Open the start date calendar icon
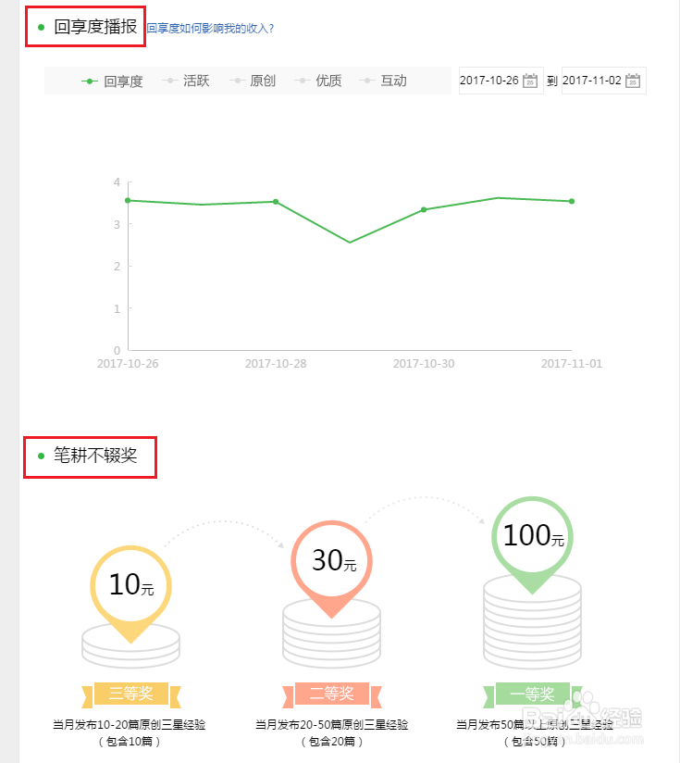The height and width of the screenshot is (763, 680). coord(530,81)
